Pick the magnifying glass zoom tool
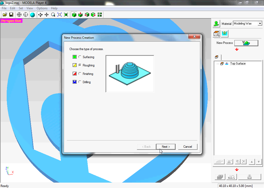Viewport: 264px width, 188px height. tap(53, 15)
